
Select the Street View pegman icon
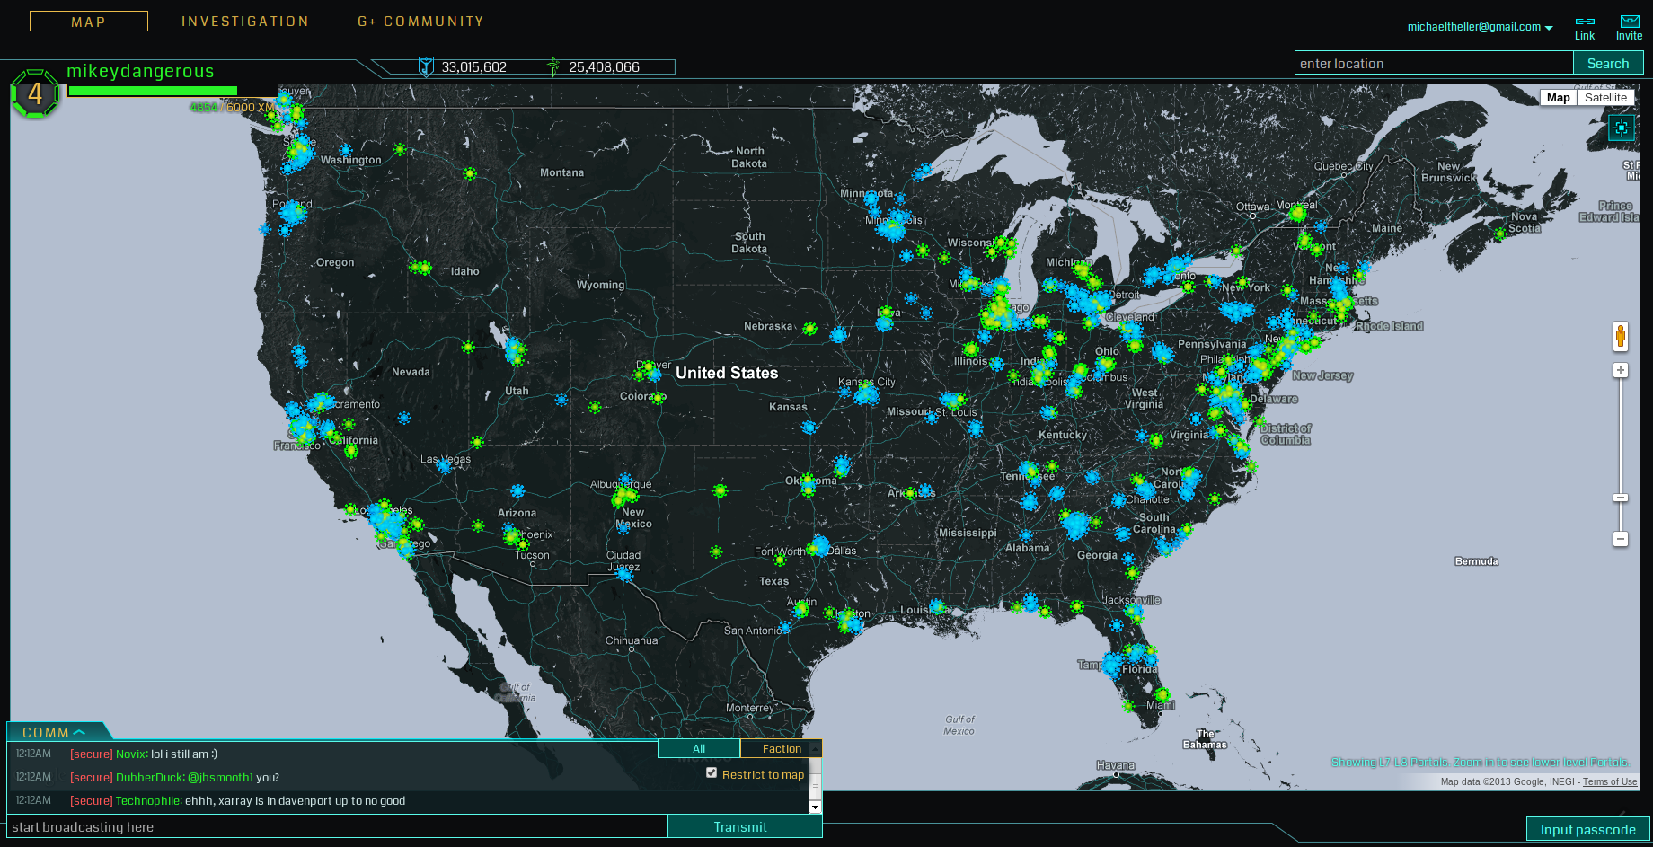[1621, 337]
